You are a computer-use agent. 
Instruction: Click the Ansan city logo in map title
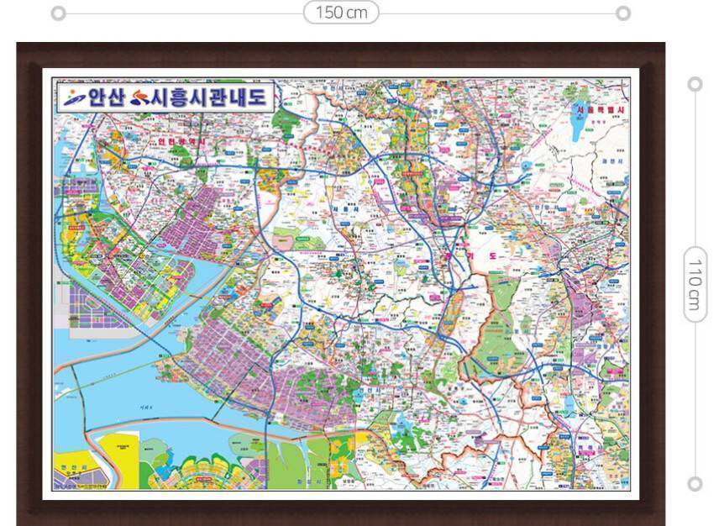[x=75, y=97]
